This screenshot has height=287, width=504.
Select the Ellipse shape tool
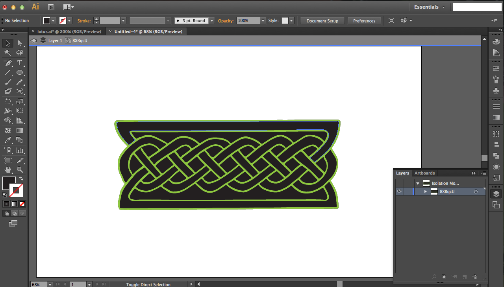coord(20,73)
